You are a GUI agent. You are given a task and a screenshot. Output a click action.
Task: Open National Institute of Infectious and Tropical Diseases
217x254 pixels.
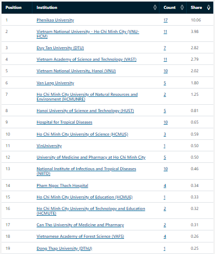[86, 171]
